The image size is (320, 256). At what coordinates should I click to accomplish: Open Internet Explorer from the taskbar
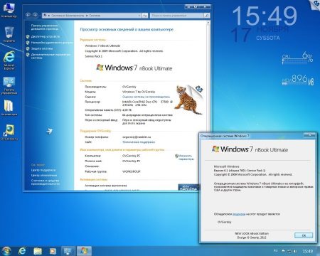[x=22, y=251]
